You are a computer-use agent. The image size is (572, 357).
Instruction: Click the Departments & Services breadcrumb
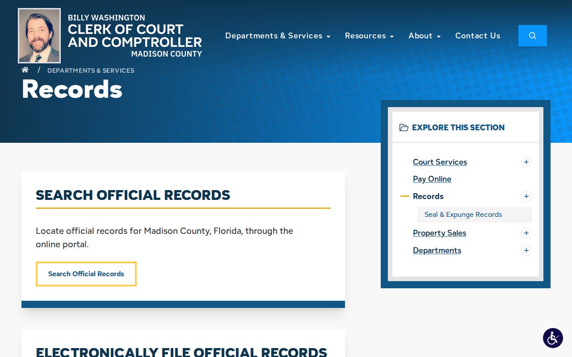[91, 71]
